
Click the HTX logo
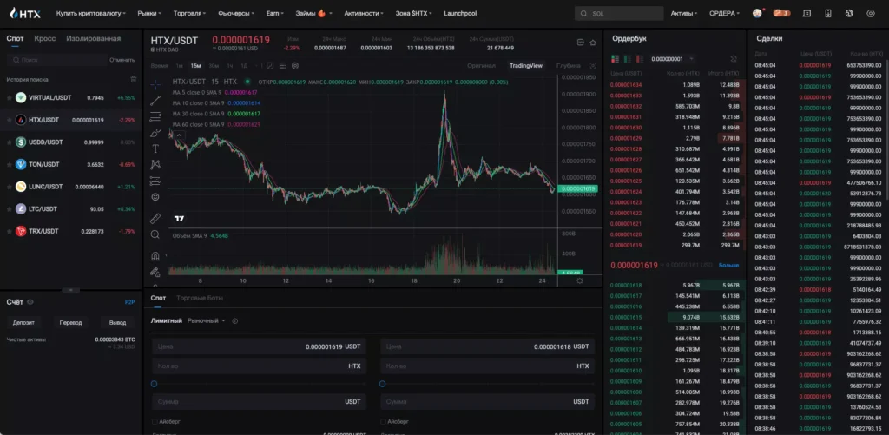(x=25, y=13)
